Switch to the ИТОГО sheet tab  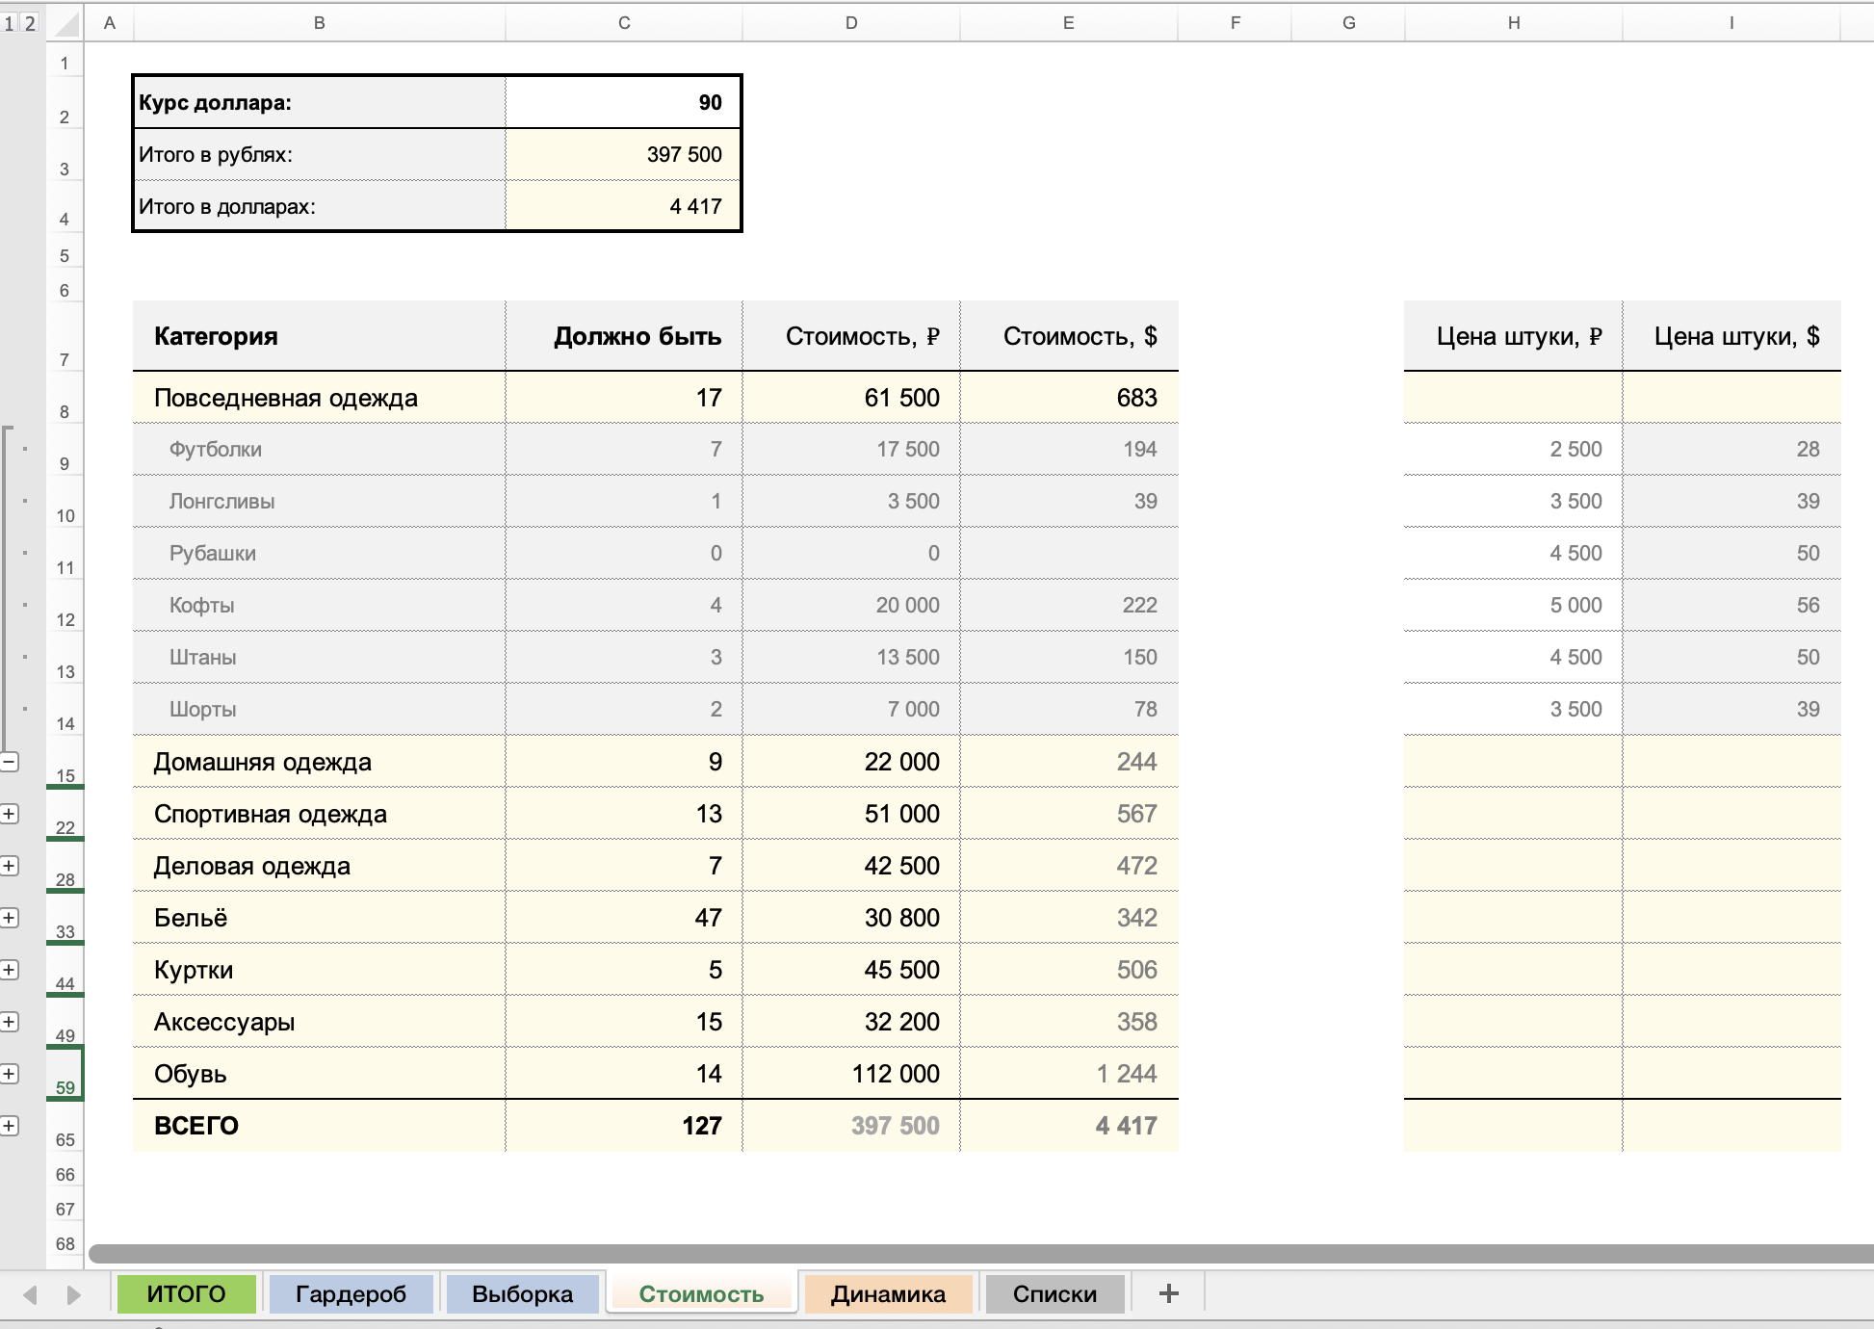pyautogui.click(x=186, y=1293)
